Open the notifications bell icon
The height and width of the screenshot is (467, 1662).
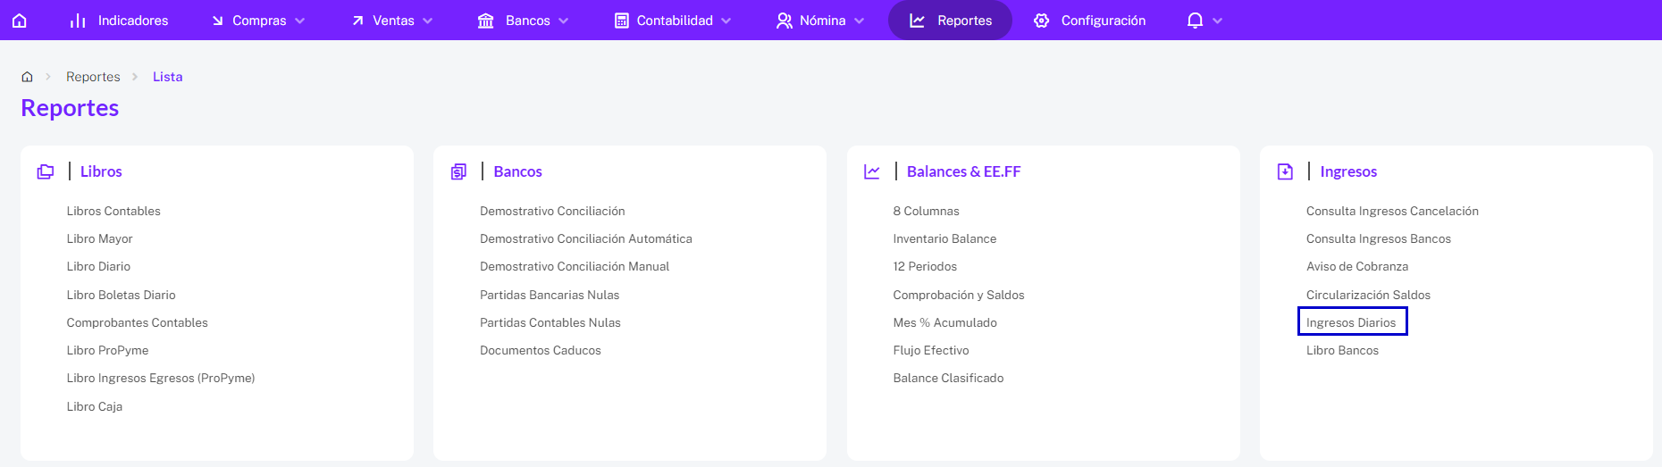(1195, 21)
